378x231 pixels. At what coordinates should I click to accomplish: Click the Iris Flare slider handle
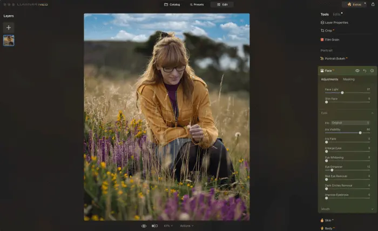click(326, 142)
